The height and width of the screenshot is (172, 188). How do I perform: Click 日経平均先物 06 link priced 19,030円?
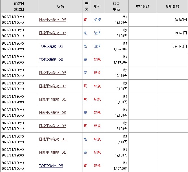pyautogui.click(x=52, y=153)
